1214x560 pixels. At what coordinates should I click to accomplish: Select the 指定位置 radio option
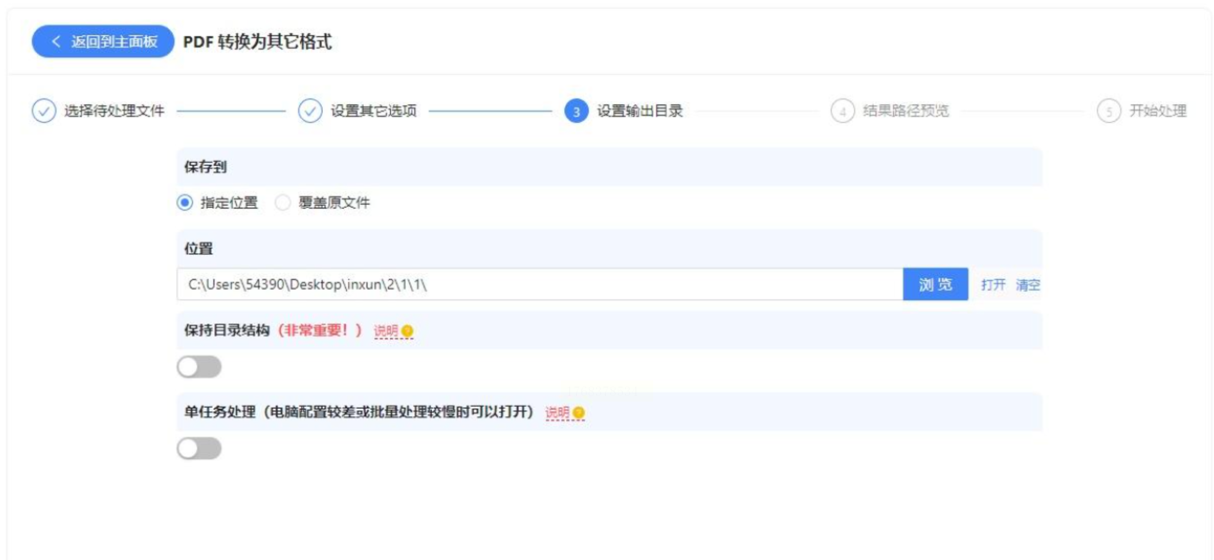click(x=185, y=202)
